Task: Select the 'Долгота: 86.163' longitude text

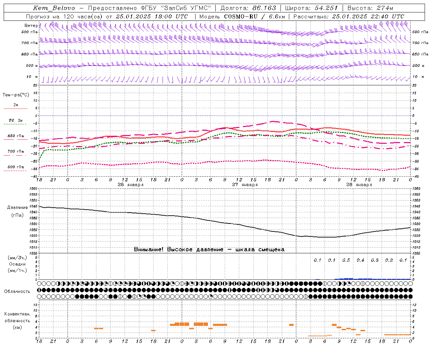Action: click(248, 8)
